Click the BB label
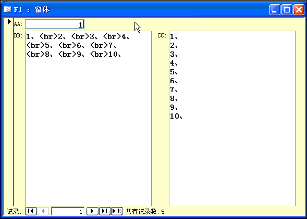 (18, 36)
